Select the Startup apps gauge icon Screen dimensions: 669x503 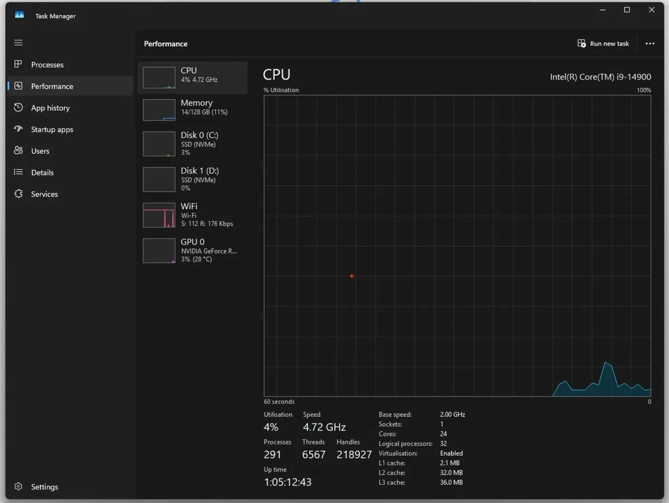(18, 129)
